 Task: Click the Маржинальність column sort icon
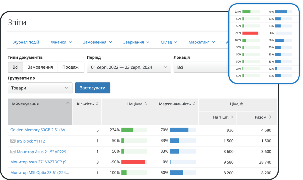point(194,104)
